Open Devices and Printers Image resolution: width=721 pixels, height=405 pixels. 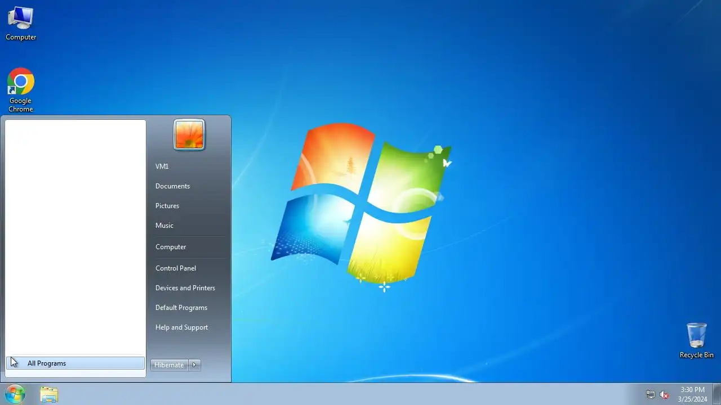185,288
